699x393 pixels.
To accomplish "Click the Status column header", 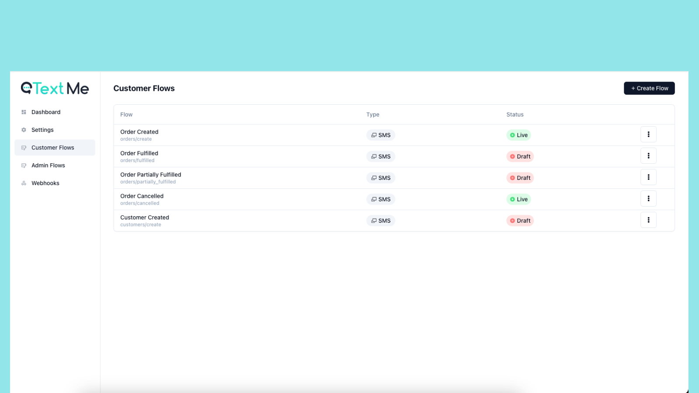I will pos(515,114).
